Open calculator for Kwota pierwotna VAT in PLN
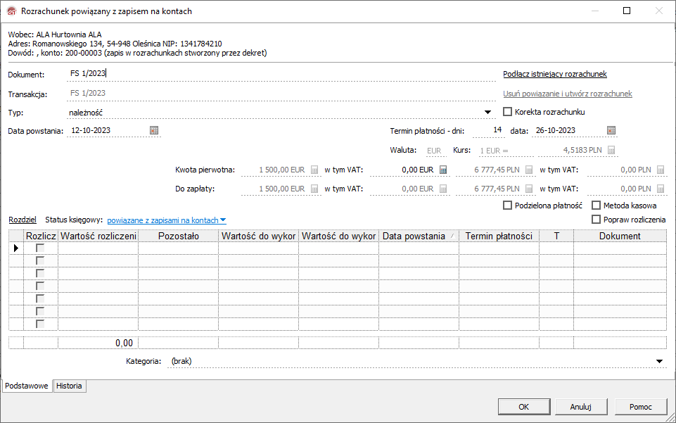Viewport: 676px width, 423px height. pyautogui.click(x=661, y=170)
